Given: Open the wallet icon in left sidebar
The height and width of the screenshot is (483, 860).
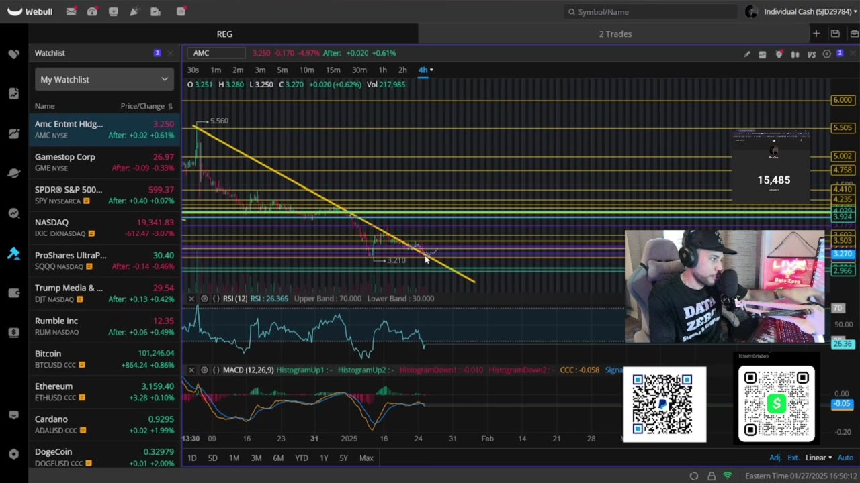Looking at the screenshot, I should (14, 292).
